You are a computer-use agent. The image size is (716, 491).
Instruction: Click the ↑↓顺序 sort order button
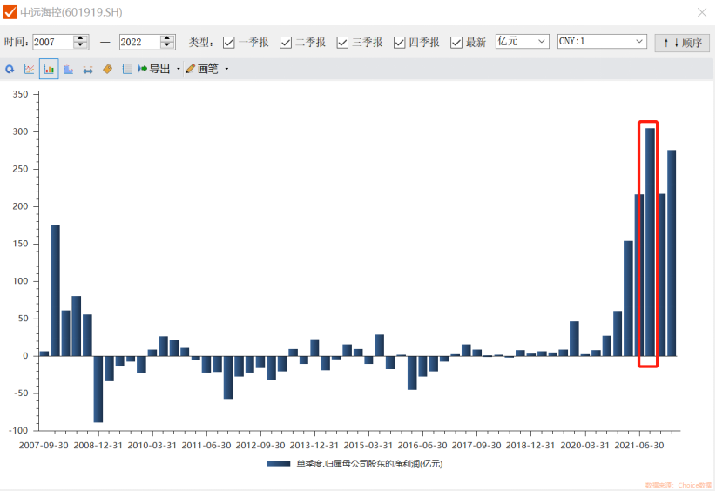point(682,43)
